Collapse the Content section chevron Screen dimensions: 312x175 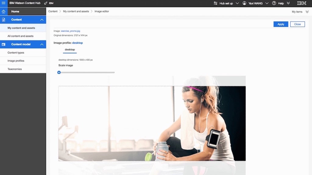42,20
